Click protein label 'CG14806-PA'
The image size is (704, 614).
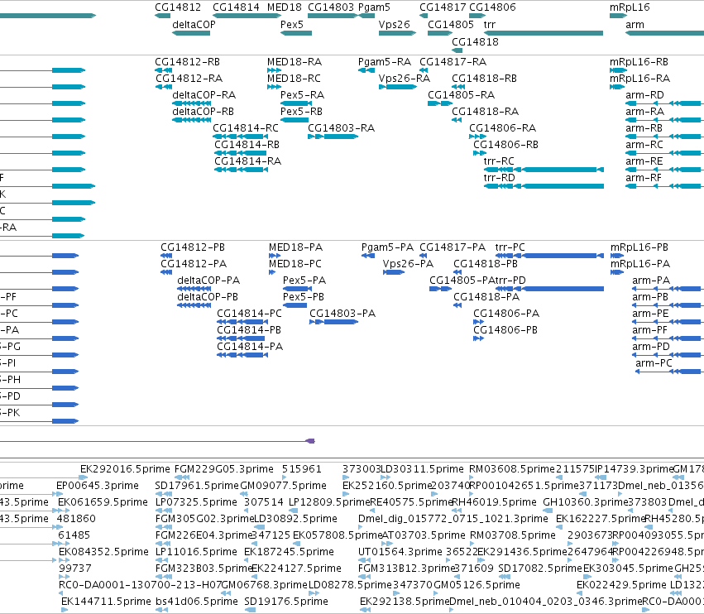point(506,313)
